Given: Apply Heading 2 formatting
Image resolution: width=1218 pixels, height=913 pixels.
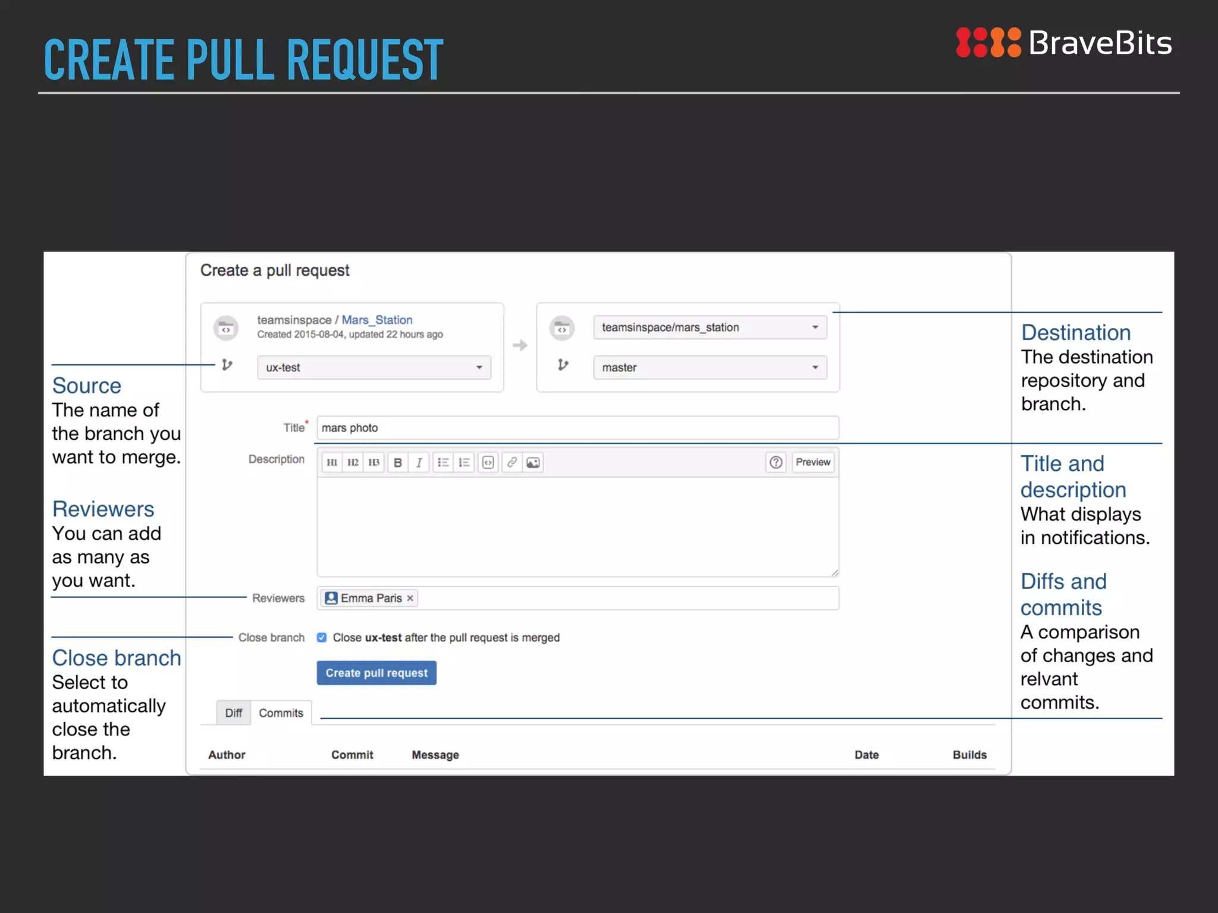Looking at the screenshot, I should 353,462.
